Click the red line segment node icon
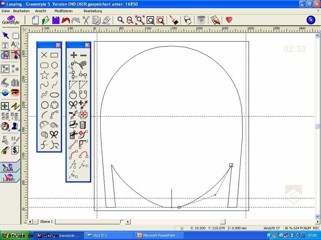Screen dimensions: 321x240 (x=73, y=144)
